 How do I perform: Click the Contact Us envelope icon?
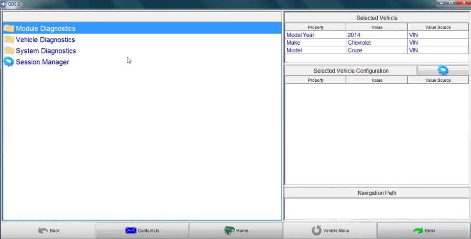[131, 230]
